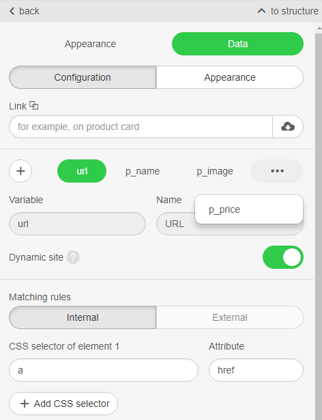This screenshot has height=420, width=322.
Task: Focus the CSS selector of element 1 field
Action: tap(104, 370)
